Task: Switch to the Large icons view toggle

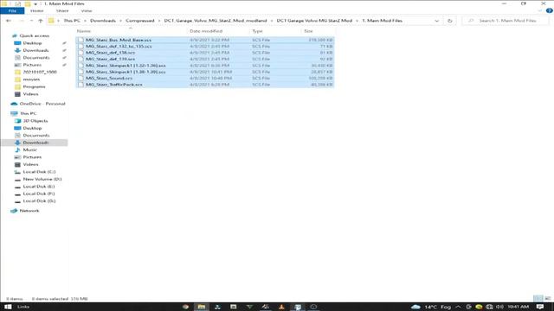Action: pos(548,299)
